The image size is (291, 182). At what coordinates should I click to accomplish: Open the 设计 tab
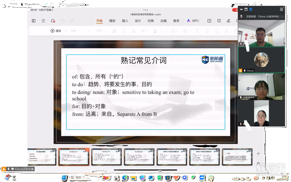click(138, 21)
